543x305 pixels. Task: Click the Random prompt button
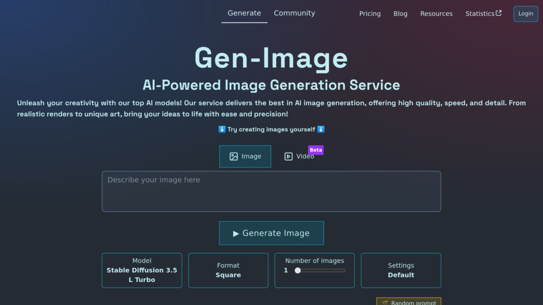tap(409, 301)
